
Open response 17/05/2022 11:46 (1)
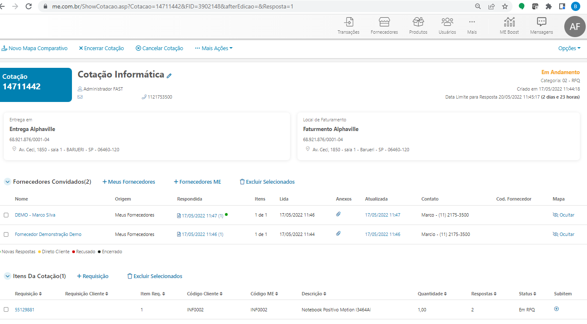200,234
